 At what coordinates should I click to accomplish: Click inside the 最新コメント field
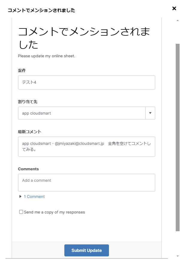[x=87, y=146]
